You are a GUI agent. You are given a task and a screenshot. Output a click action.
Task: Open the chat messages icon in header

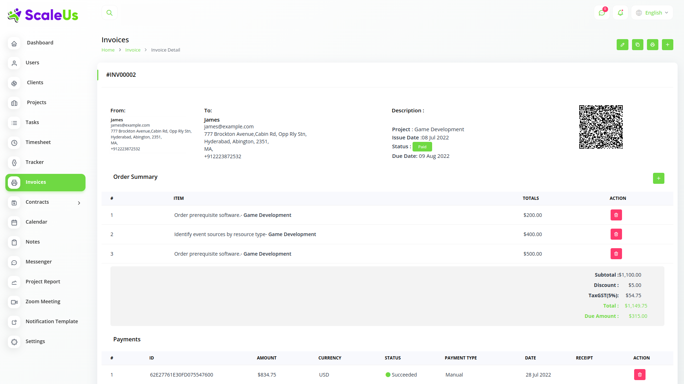[x=602, y=13]
